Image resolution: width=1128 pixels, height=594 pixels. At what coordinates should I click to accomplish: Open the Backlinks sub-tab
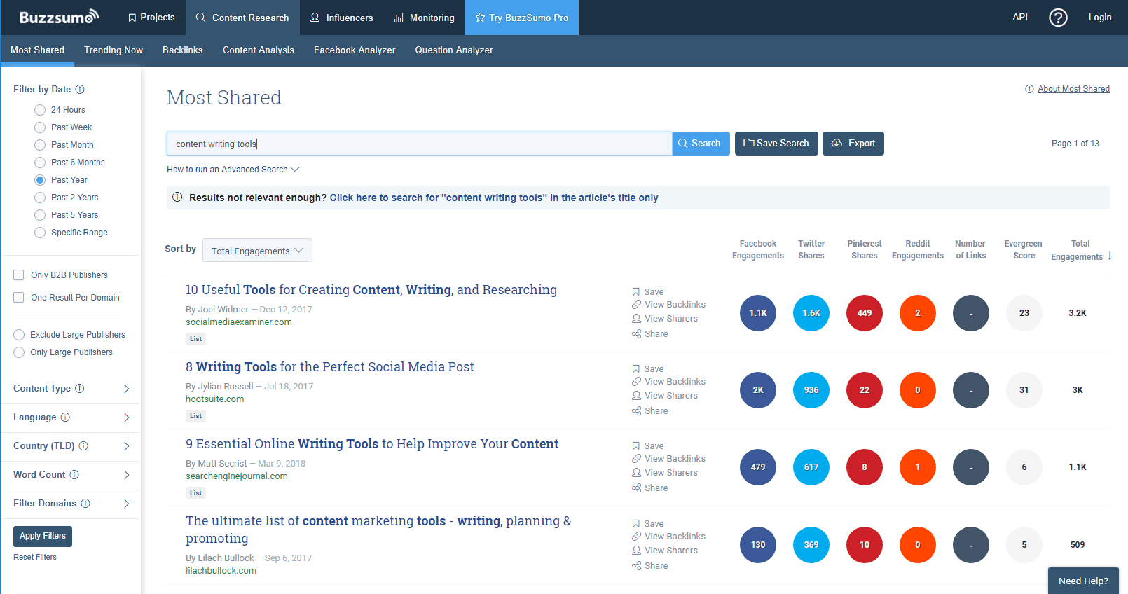(182, 50)
